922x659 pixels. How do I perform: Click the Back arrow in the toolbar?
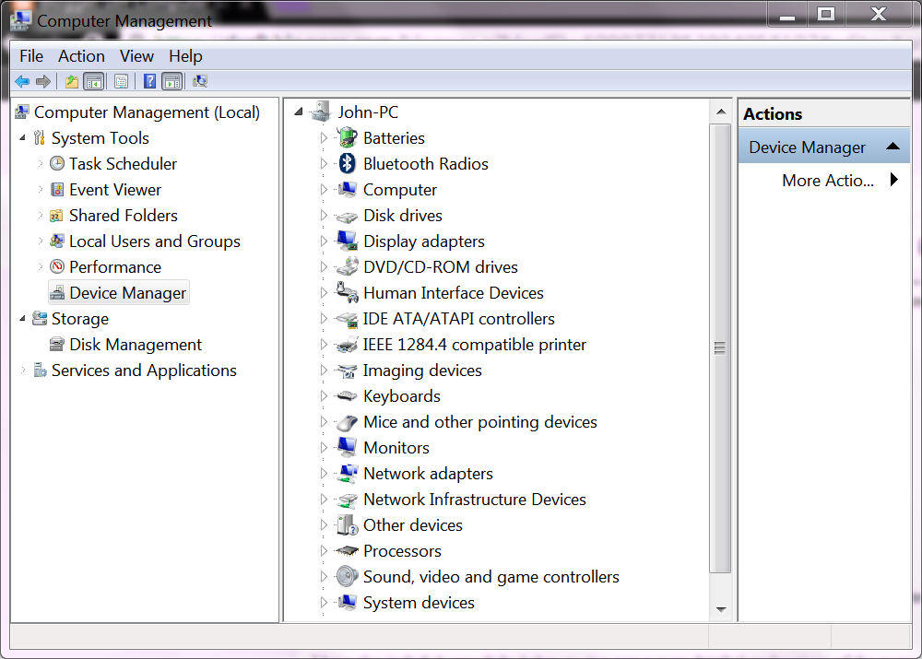(22, 81)
